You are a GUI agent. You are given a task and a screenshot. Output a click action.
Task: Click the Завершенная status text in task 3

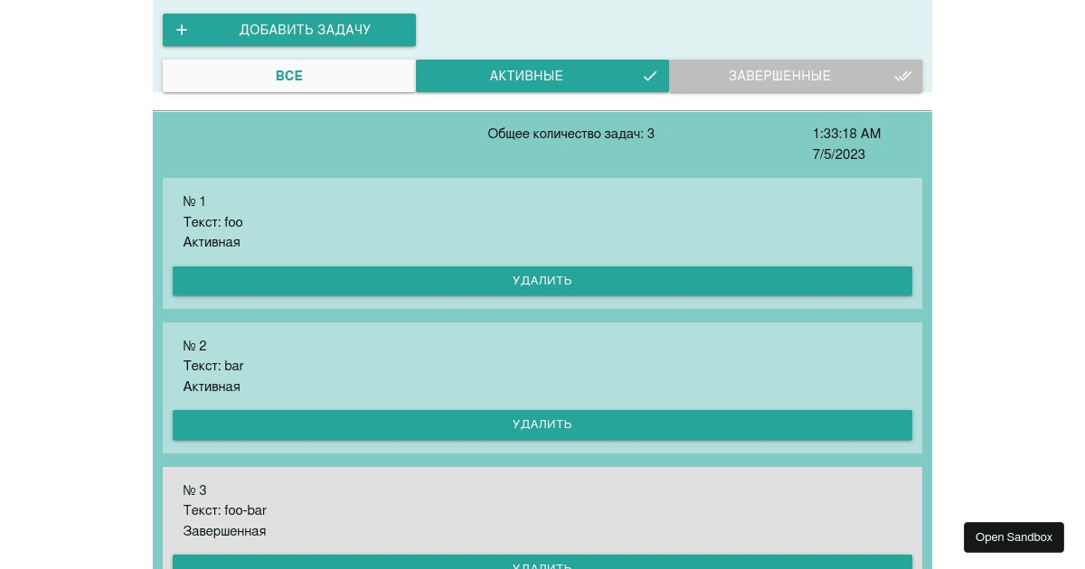(224, 531)
